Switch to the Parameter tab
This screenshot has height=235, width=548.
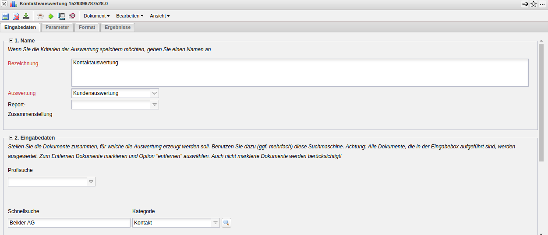tap(57, 27)
